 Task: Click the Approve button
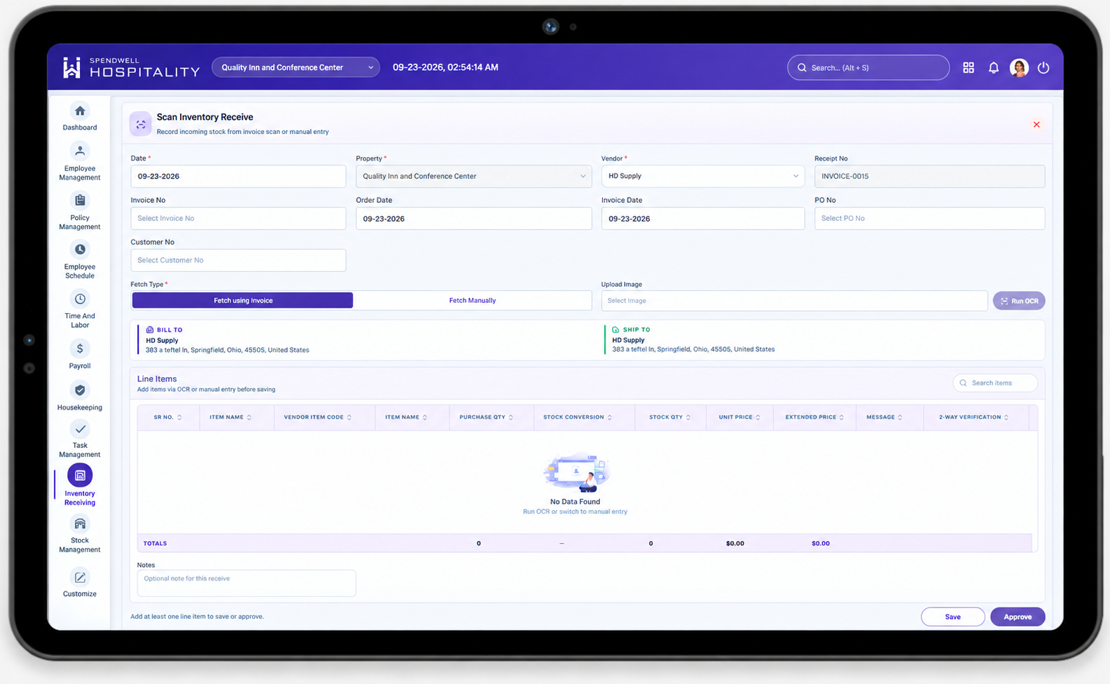(x=1018, y=617)
